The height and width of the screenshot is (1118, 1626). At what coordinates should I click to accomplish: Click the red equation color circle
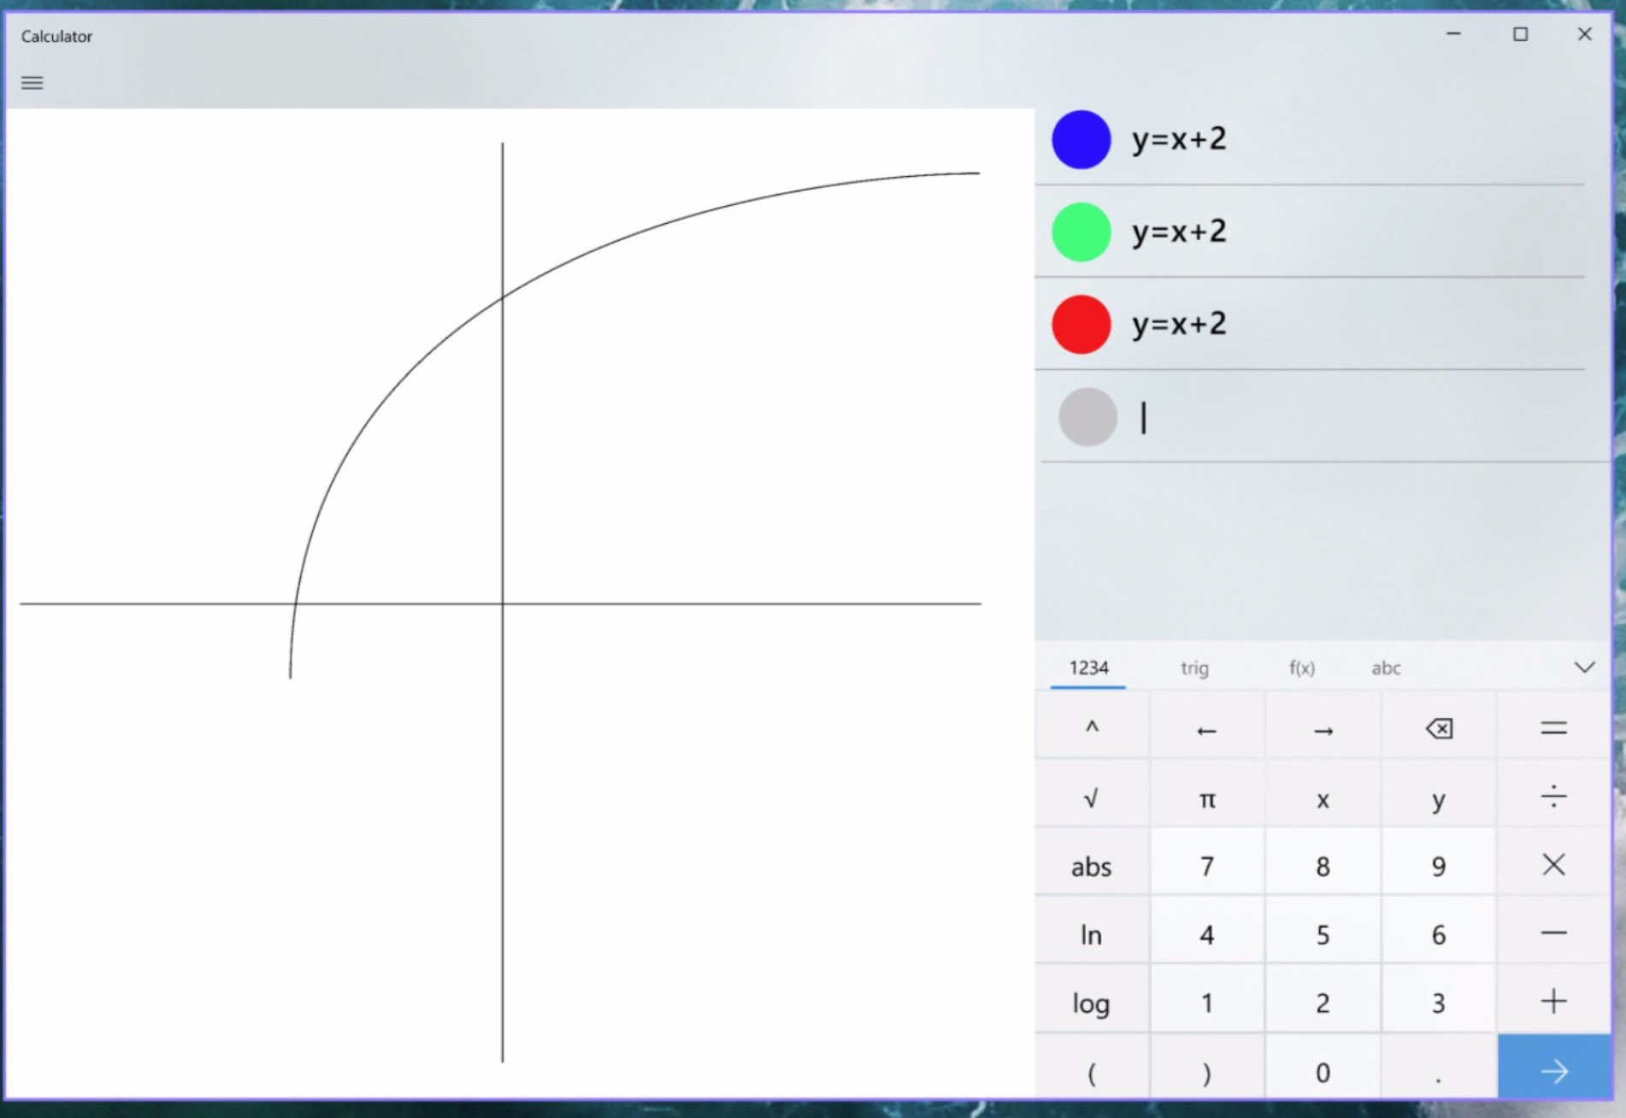pyautogui.click(x=1081, y=324)
